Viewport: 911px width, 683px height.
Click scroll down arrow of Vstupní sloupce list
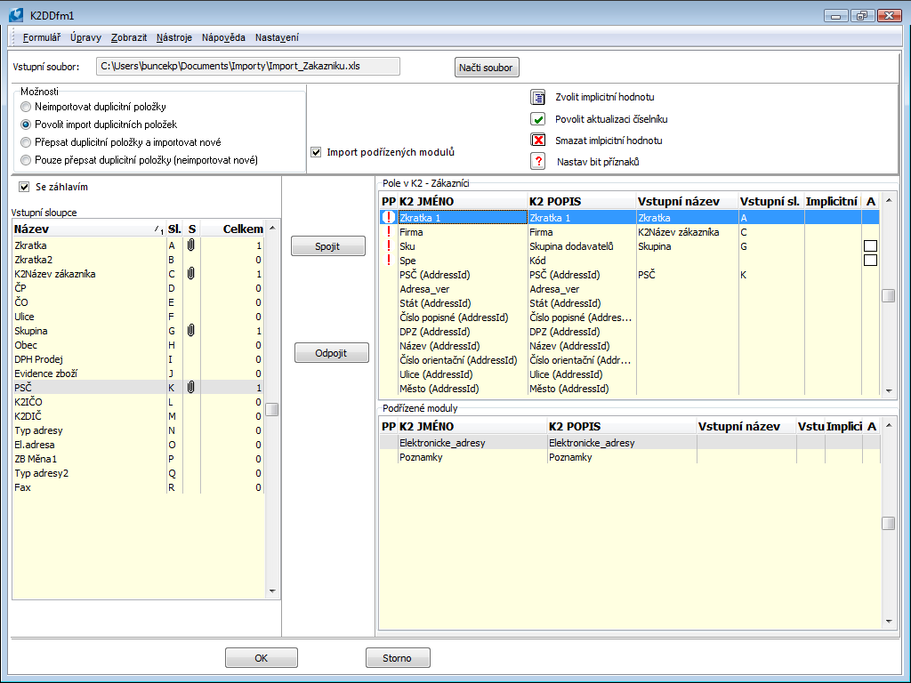click(x=272, y=591)
